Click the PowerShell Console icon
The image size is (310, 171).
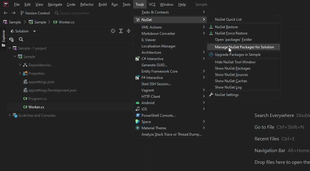click(137, 115)
